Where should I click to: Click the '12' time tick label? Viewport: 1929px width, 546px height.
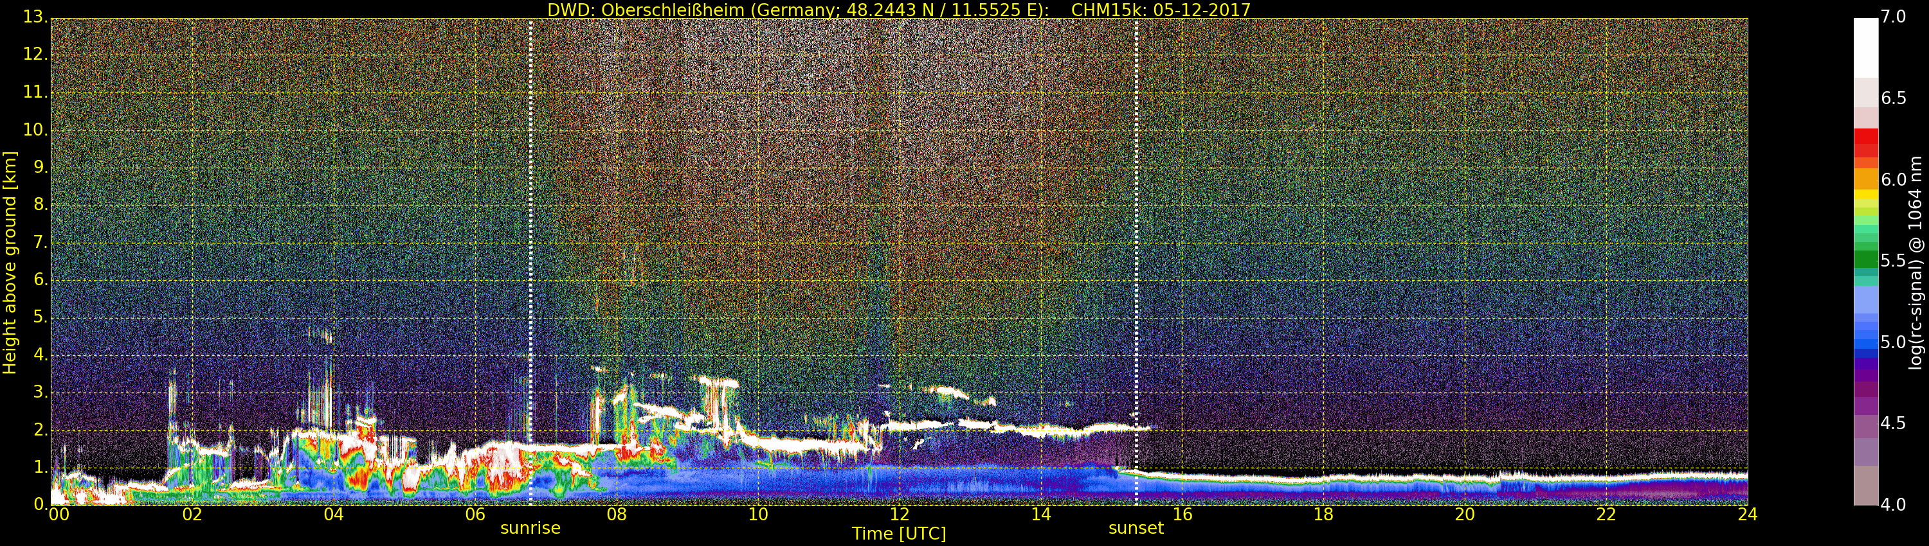[900, 515]
